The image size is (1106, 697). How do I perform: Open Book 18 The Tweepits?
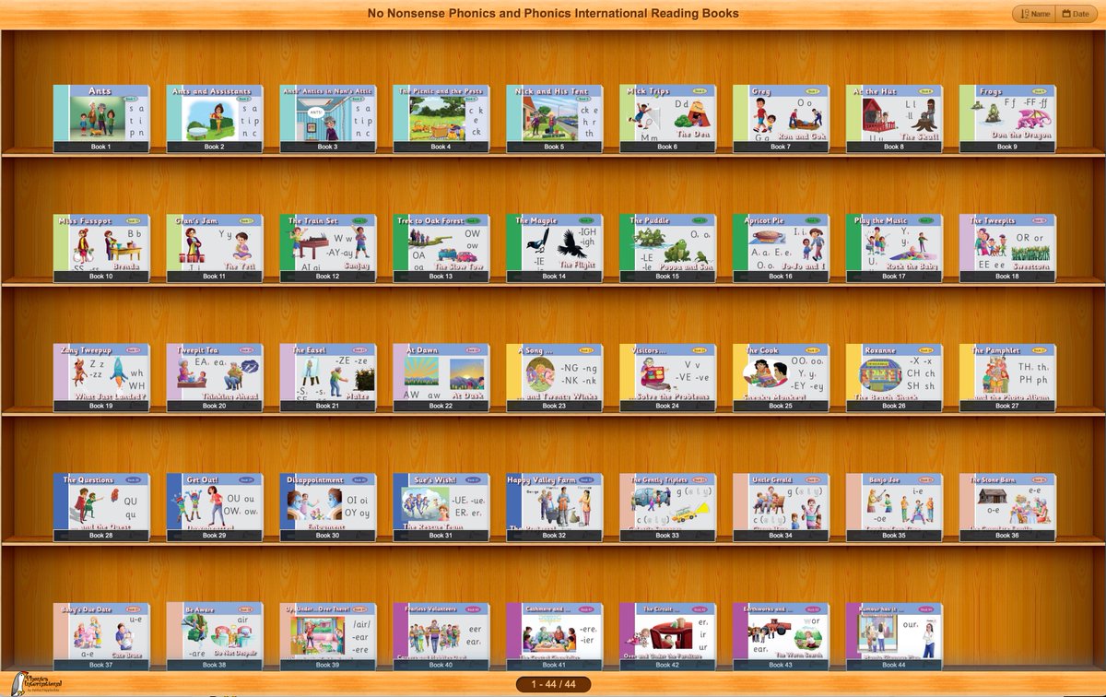pos(1008,248)
